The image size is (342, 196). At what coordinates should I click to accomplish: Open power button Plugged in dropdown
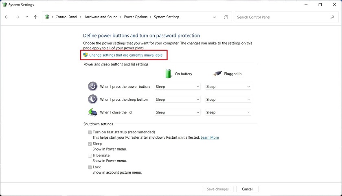pyautogui.click(x=228, y=87)
